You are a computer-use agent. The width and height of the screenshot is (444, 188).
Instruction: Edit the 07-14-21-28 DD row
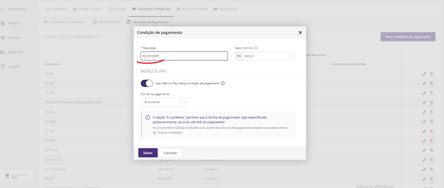[424, 169]
